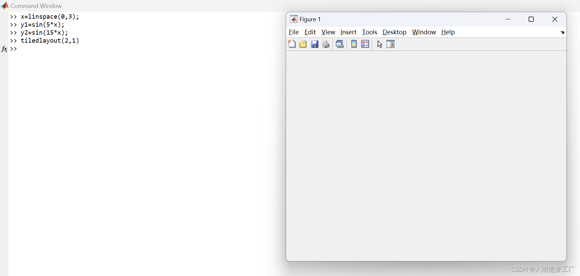Image resolution: width=580 pixels, height=276 pixels.
Task: Open the Window menu in Figure 1
Action: coord(424,32)
